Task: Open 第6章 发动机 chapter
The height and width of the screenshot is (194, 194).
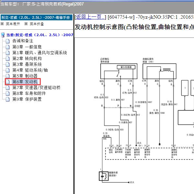Action: [25, 82]
